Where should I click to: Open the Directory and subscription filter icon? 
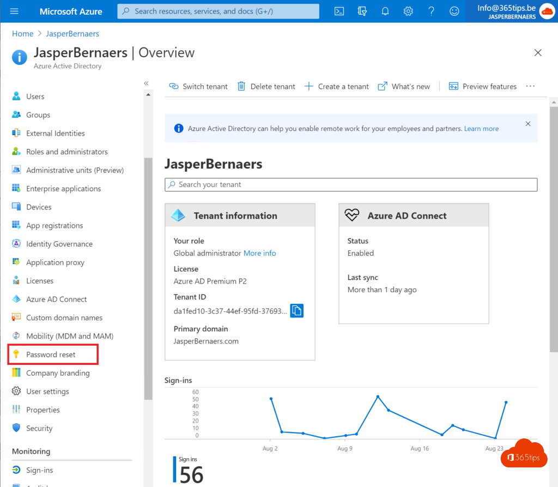pyautogui.click(x=362, y=11)
